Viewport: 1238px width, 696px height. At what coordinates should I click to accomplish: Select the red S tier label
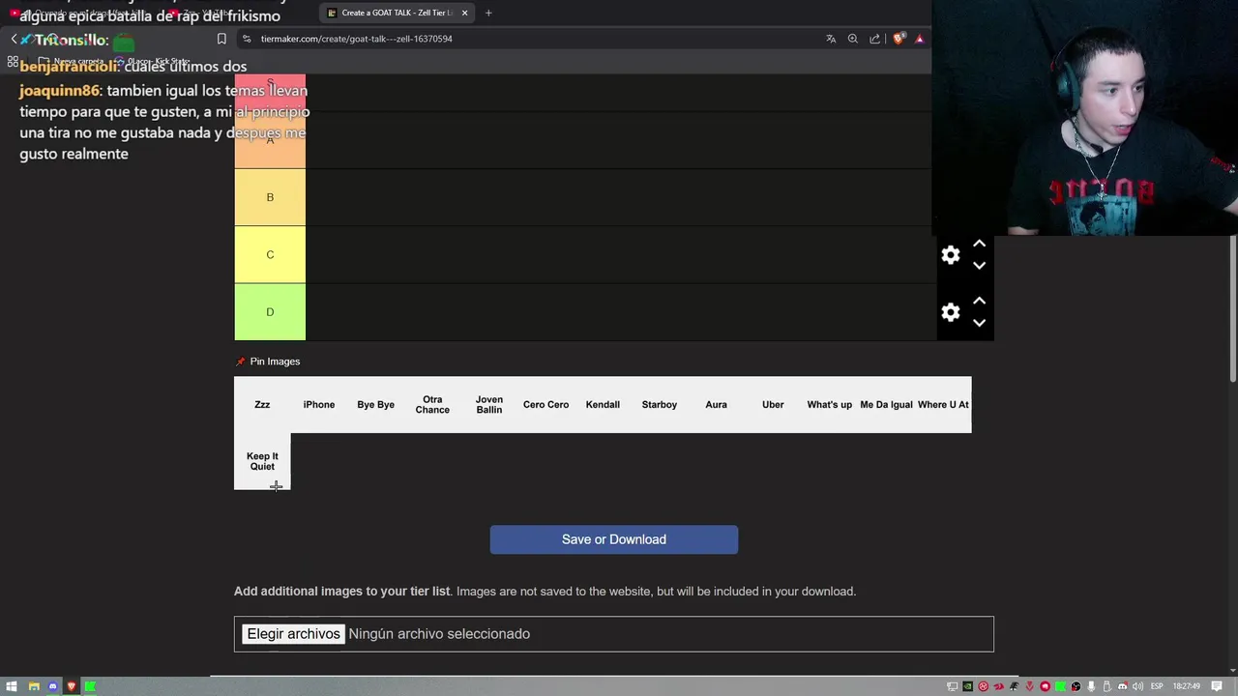[x=270, y=93]
